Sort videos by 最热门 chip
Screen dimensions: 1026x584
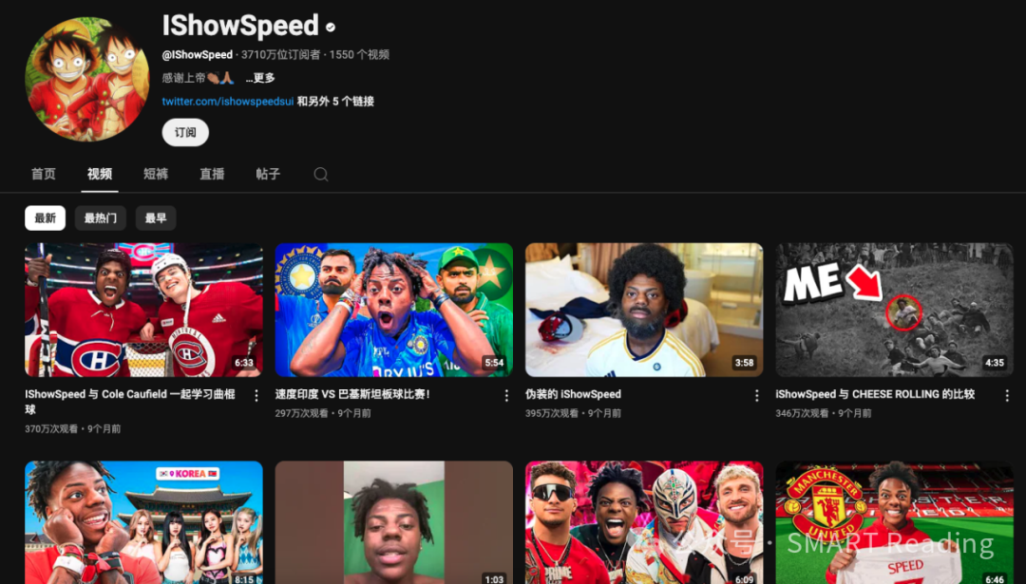pos(100,217)
